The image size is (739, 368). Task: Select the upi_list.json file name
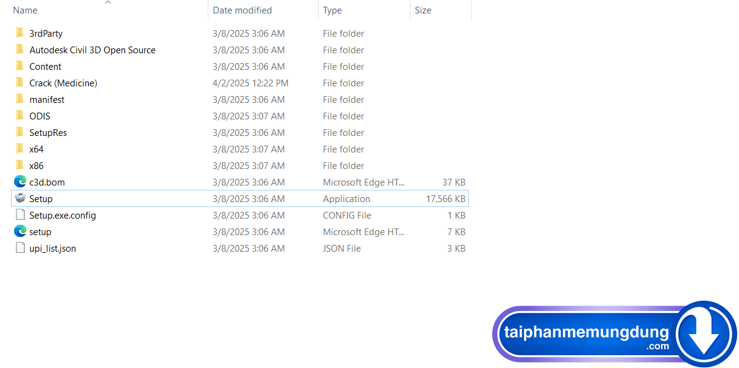pos(53,249)
